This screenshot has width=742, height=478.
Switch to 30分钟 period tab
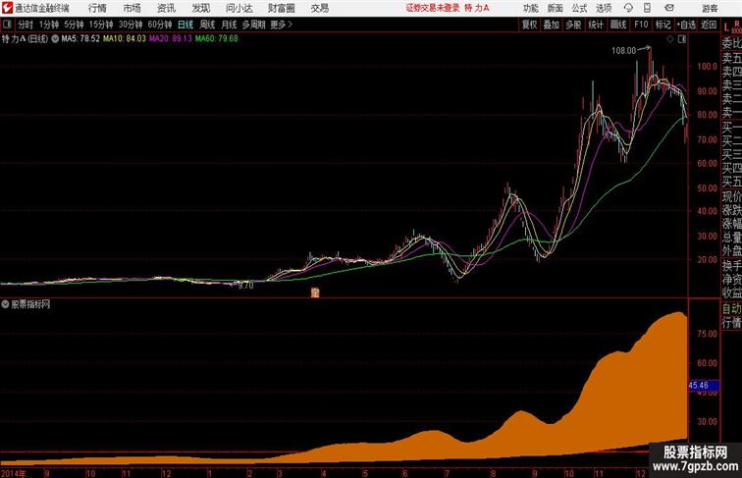[131, 25]
